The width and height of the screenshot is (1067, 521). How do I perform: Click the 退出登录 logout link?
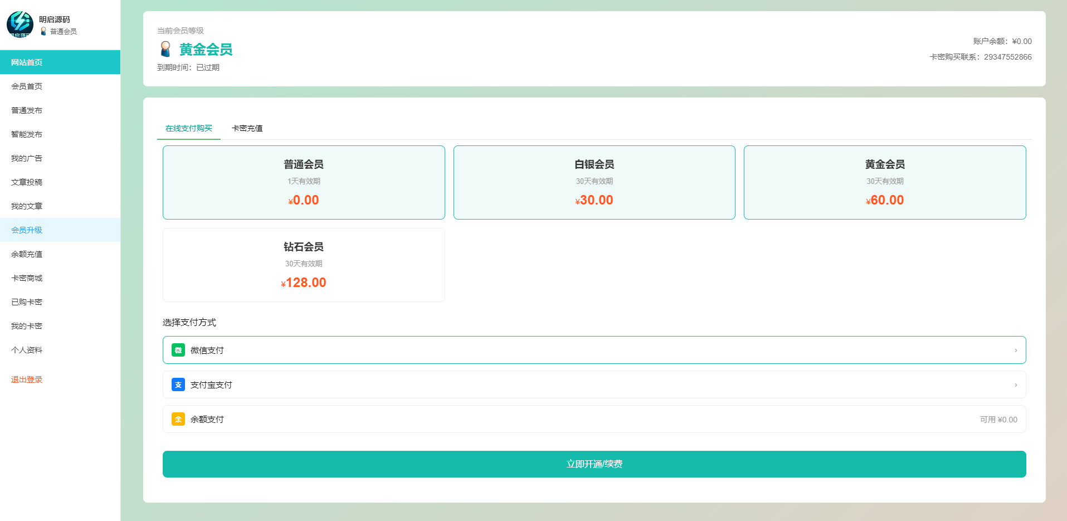[x=27, y=379]
